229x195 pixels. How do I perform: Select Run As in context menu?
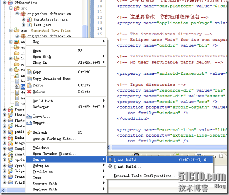coord(66,160)
